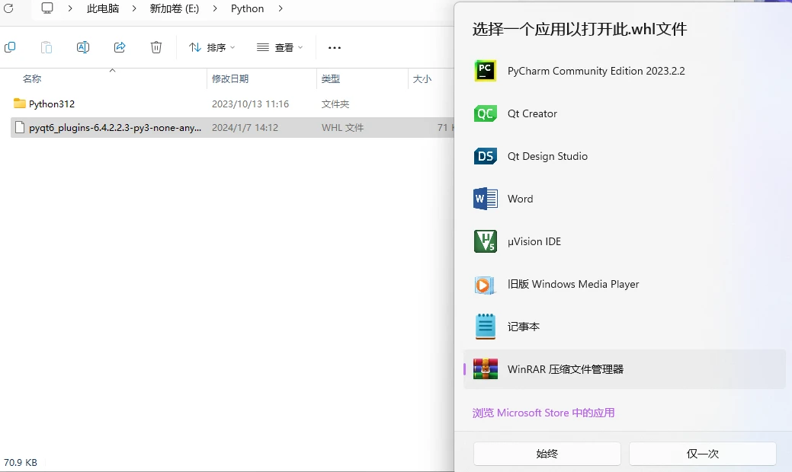This screenshot has width=792, height=472.
Task: Expand chevron after 此电脑 in breadcrumb
Action: [134, 8]
